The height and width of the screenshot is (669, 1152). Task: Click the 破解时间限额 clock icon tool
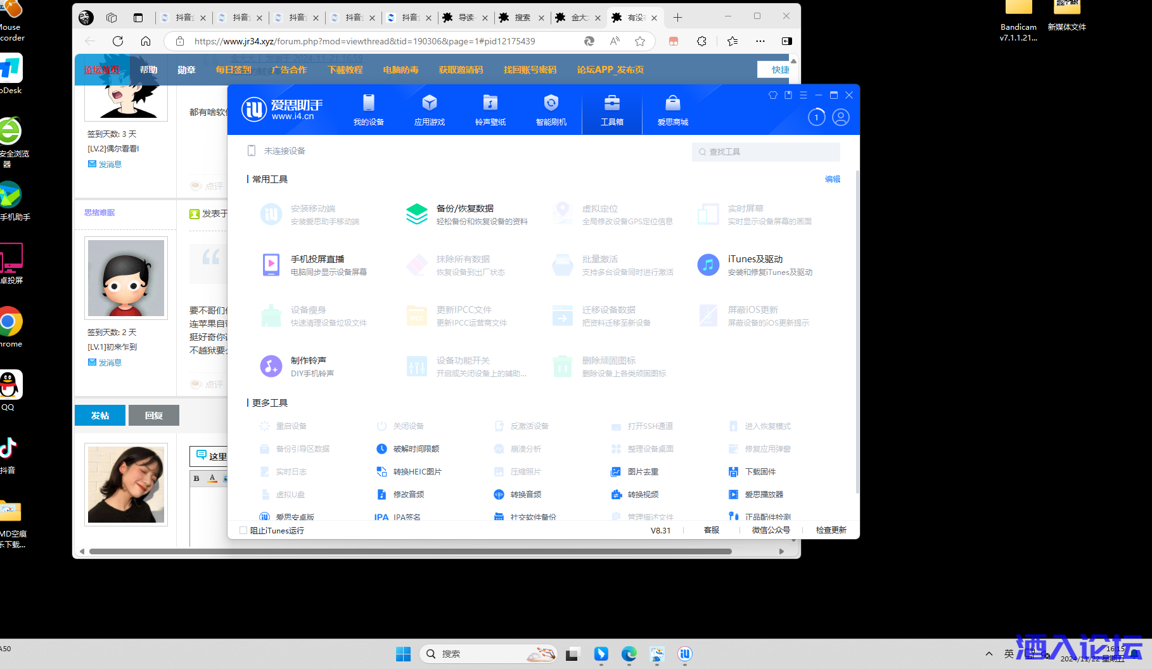click(381, 449)
